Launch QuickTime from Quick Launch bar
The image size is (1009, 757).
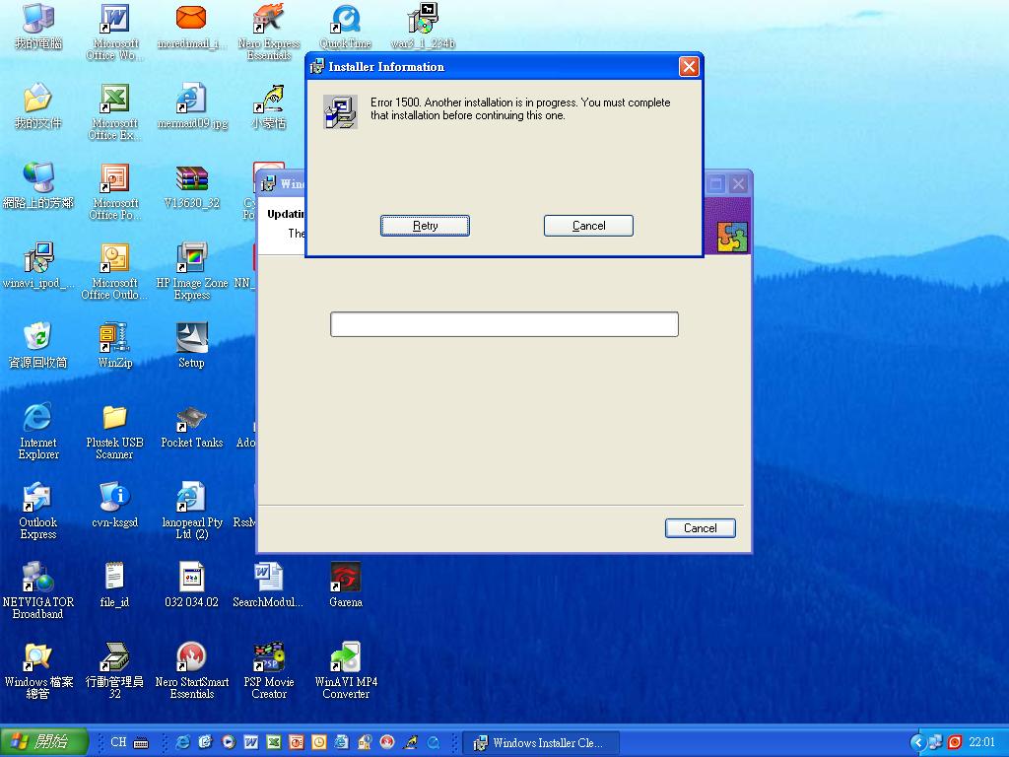point(434,742)
